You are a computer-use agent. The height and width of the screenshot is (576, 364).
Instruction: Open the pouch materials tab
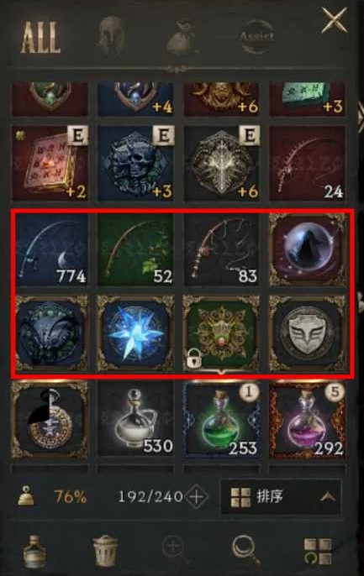182,39
